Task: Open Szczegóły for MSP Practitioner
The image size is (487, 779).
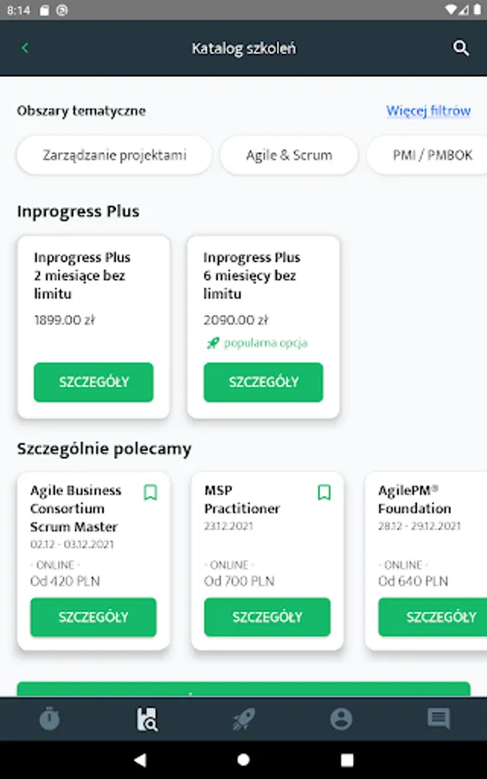Action: (267, 617)
